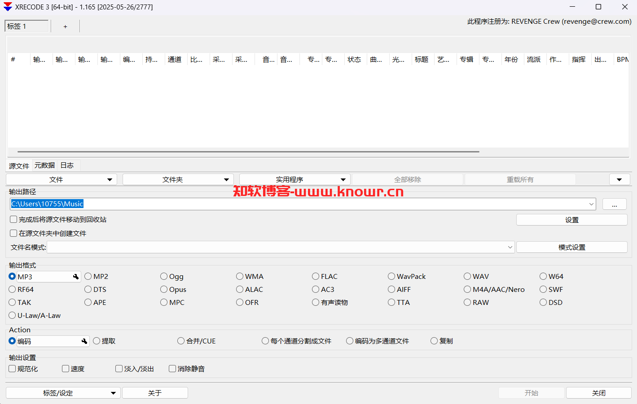Open the 文件名模式 dropdown arrow
The image size is (637, 404).
[x=510, y=248]
